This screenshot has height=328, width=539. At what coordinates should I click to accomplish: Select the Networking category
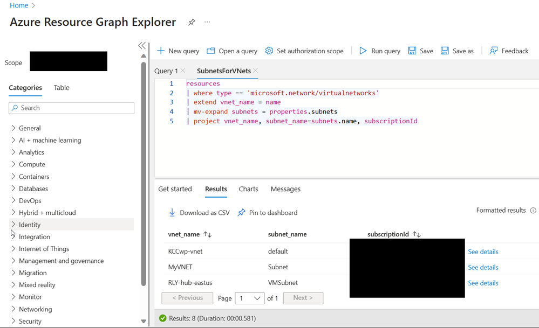(36, 309)
